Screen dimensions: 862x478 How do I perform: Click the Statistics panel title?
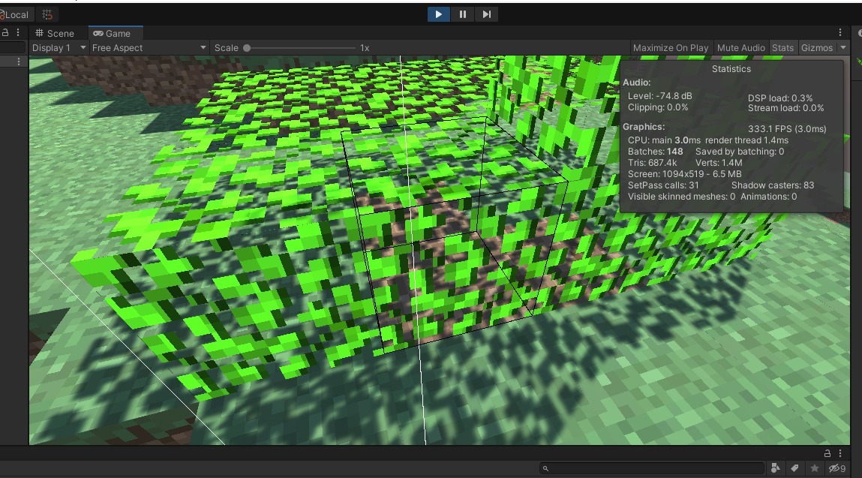[x=731, y=69]
